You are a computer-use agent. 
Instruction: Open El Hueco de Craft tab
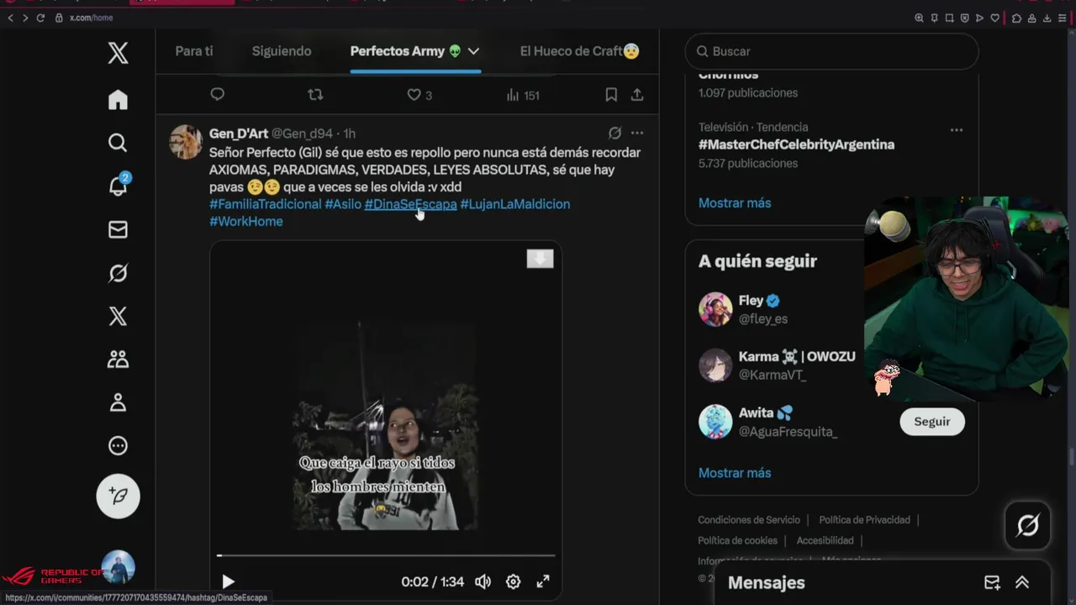coord(580,51)
